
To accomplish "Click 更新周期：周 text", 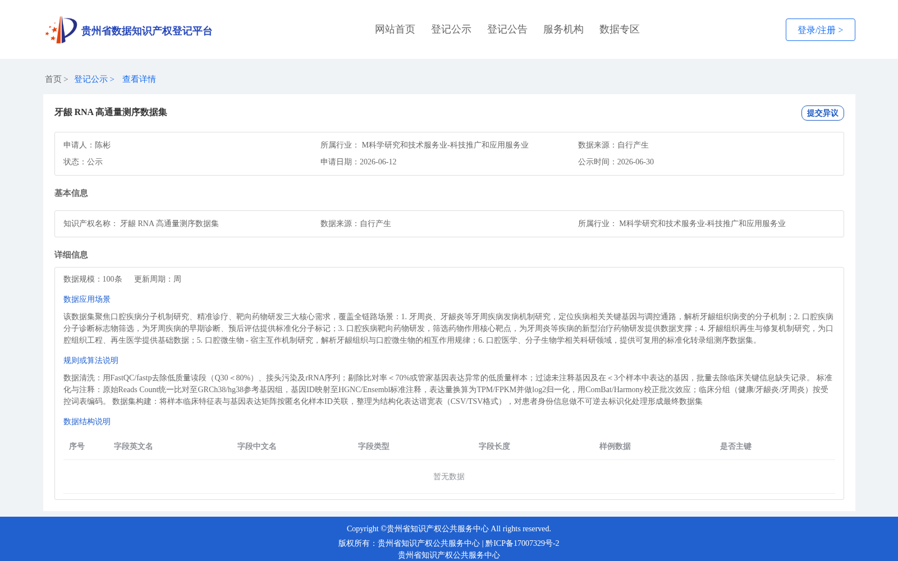I will (158, 279).
